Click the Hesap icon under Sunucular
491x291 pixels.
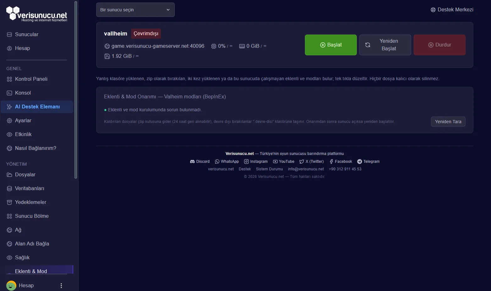pyautogui.click(x=9, y=48)
